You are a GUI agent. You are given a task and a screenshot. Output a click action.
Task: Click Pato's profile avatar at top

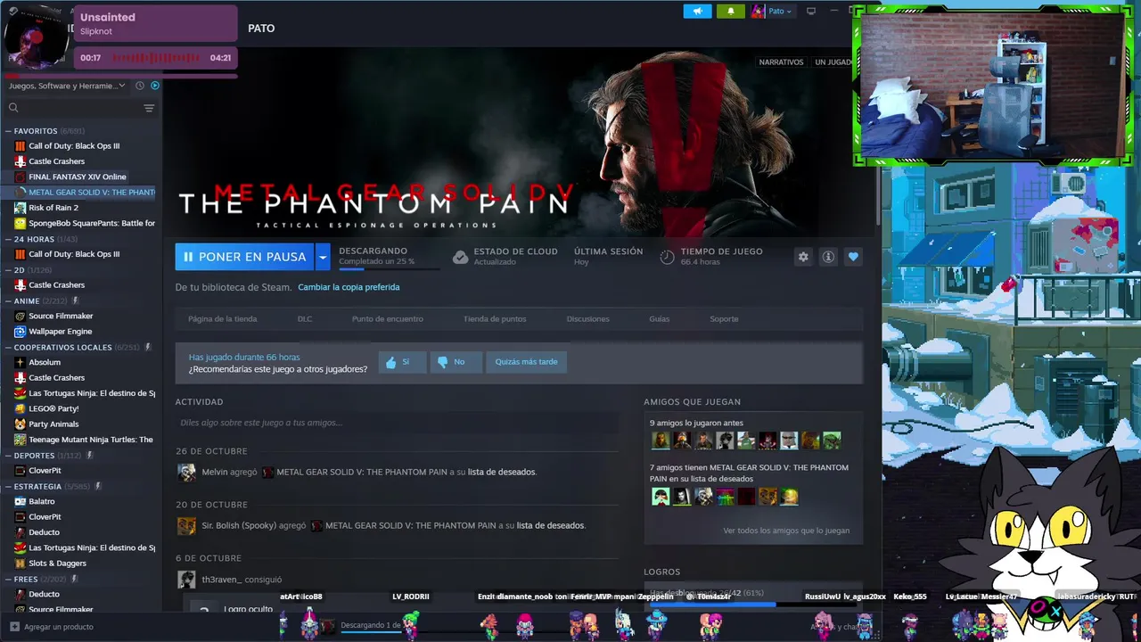tap(758, 11)
